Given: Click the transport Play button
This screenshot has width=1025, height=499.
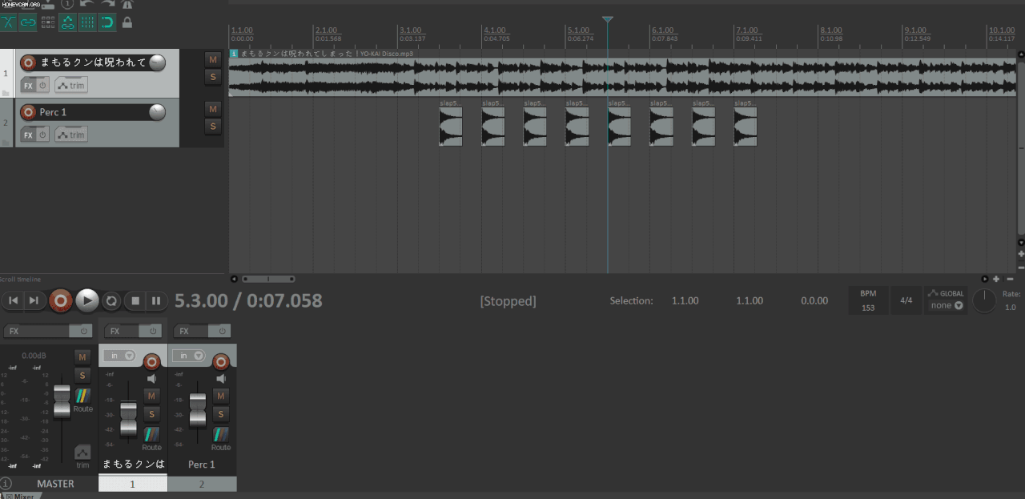Looking at the screenshot, I should pyautogui.click(x=87, y=300).
